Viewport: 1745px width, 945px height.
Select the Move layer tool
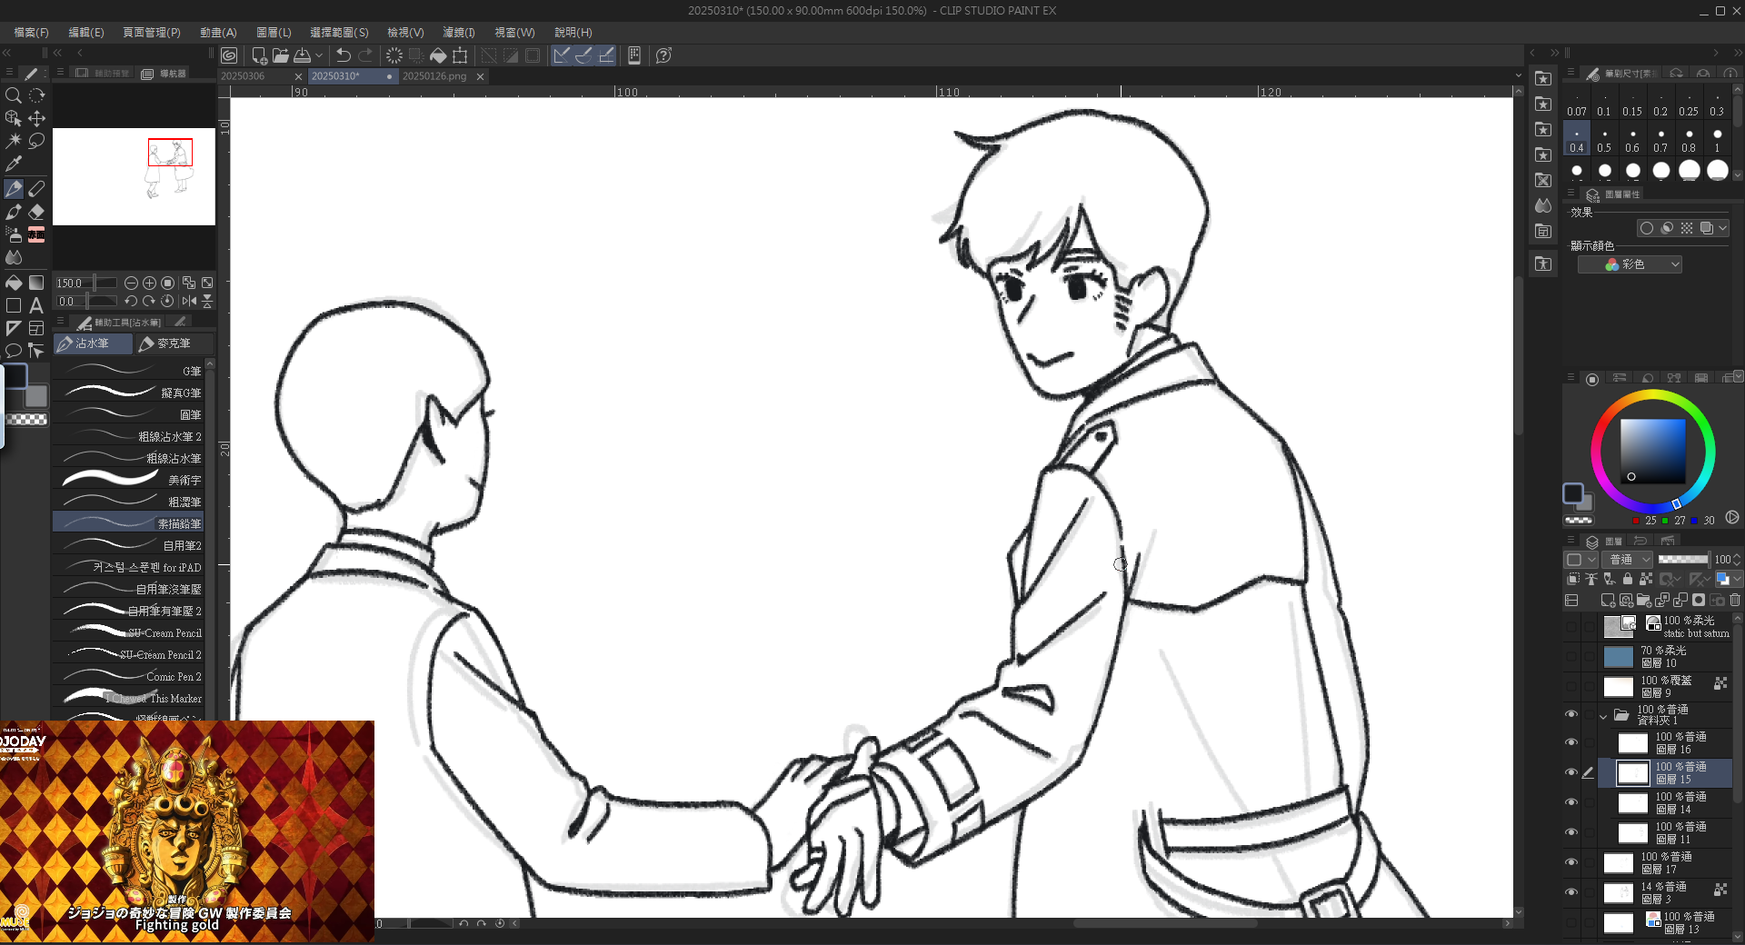coord(36,118)
